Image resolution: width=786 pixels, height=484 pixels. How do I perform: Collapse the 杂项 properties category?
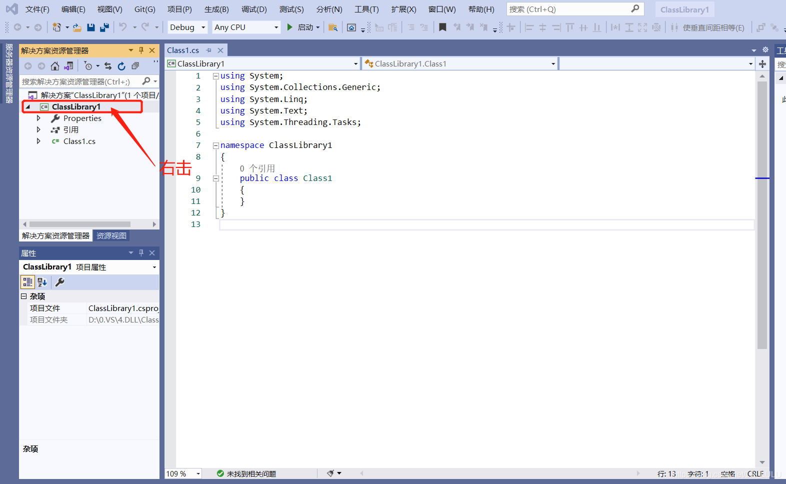[x=23, y=296]
